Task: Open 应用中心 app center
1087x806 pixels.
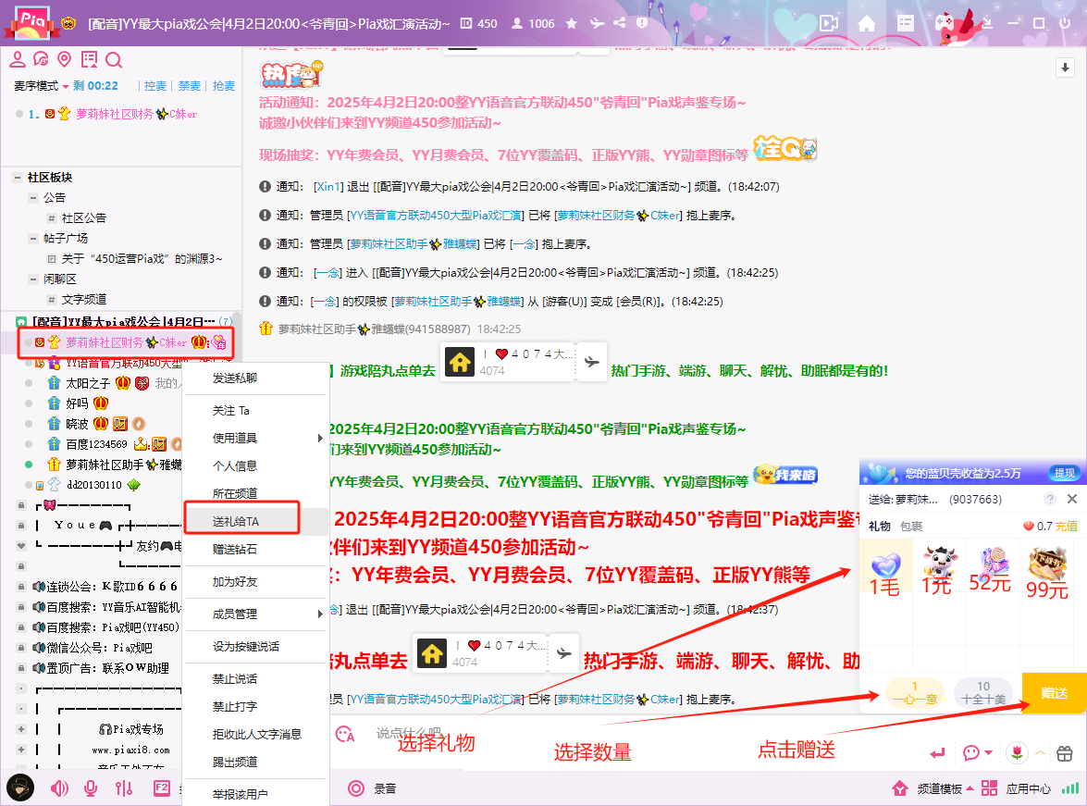Action: (1017, 788)
